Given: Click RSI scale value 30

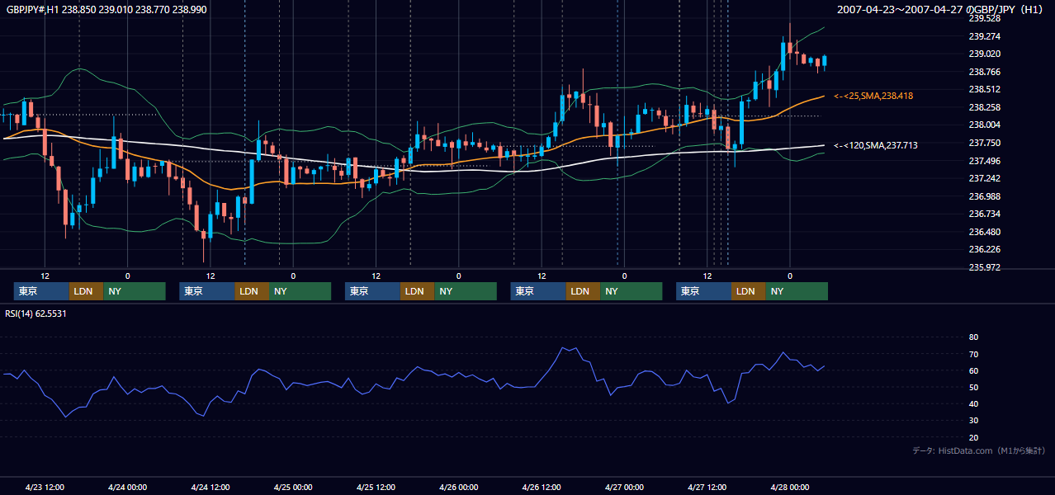Looking at the screenshot, I should tap(973, 421).
